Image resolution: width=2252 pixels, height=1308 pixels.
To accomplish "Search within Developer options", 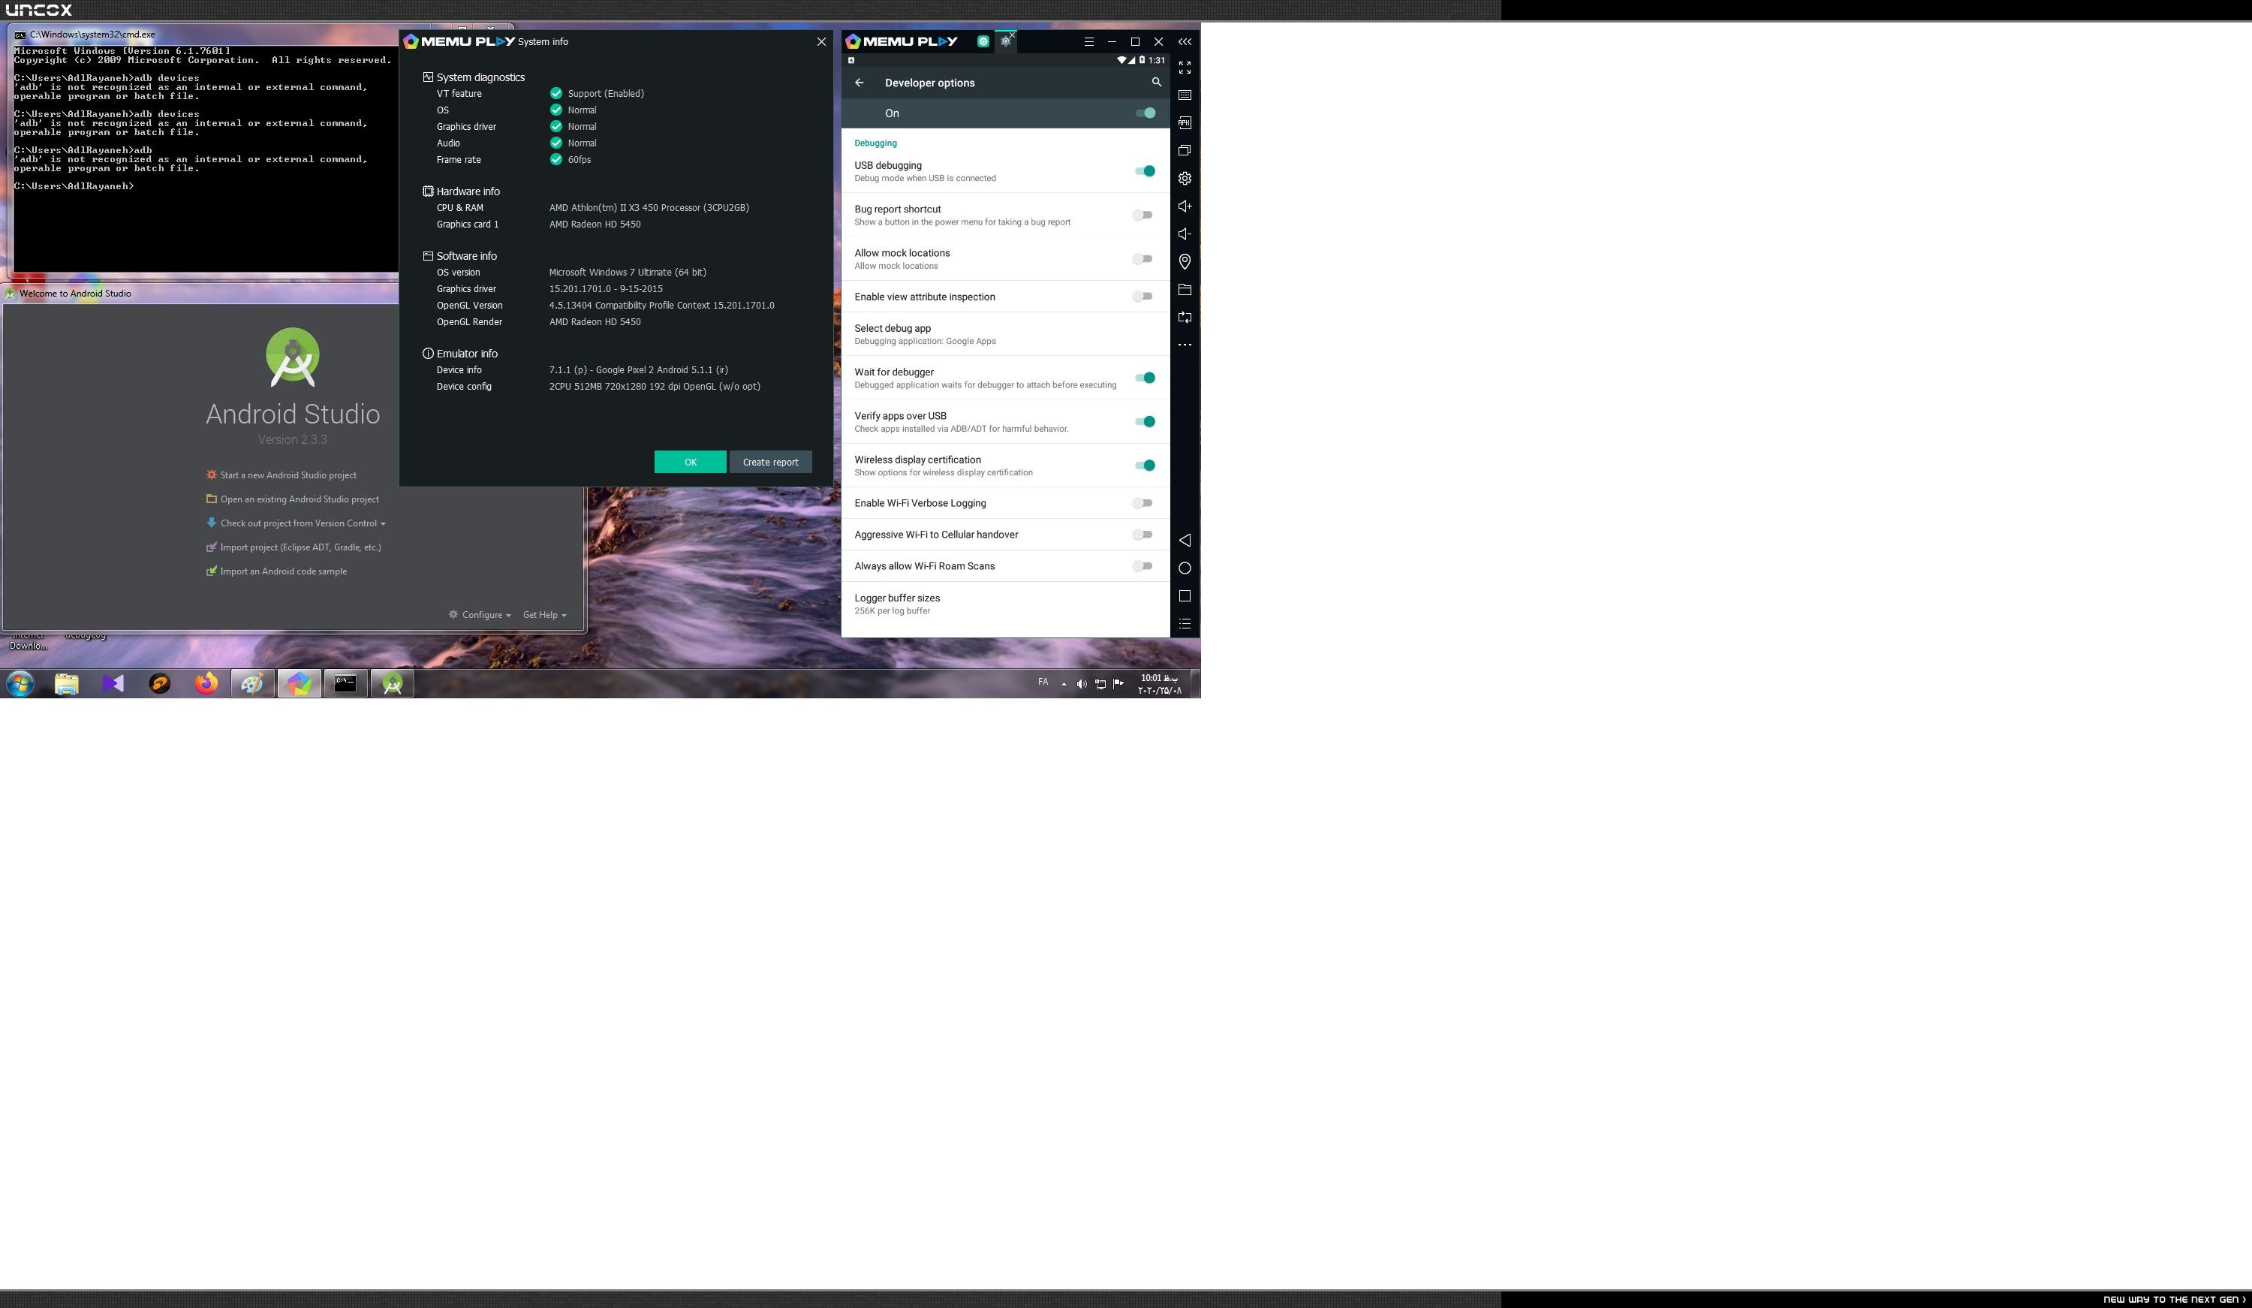I will (x=1155, y=83).
